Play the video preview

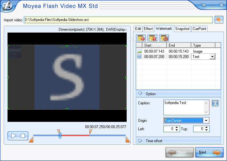(x=13, y=136)
